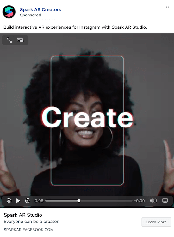Open the three-dot post options menu
This screenshot has width=174, height=237.
pos(167,7)
